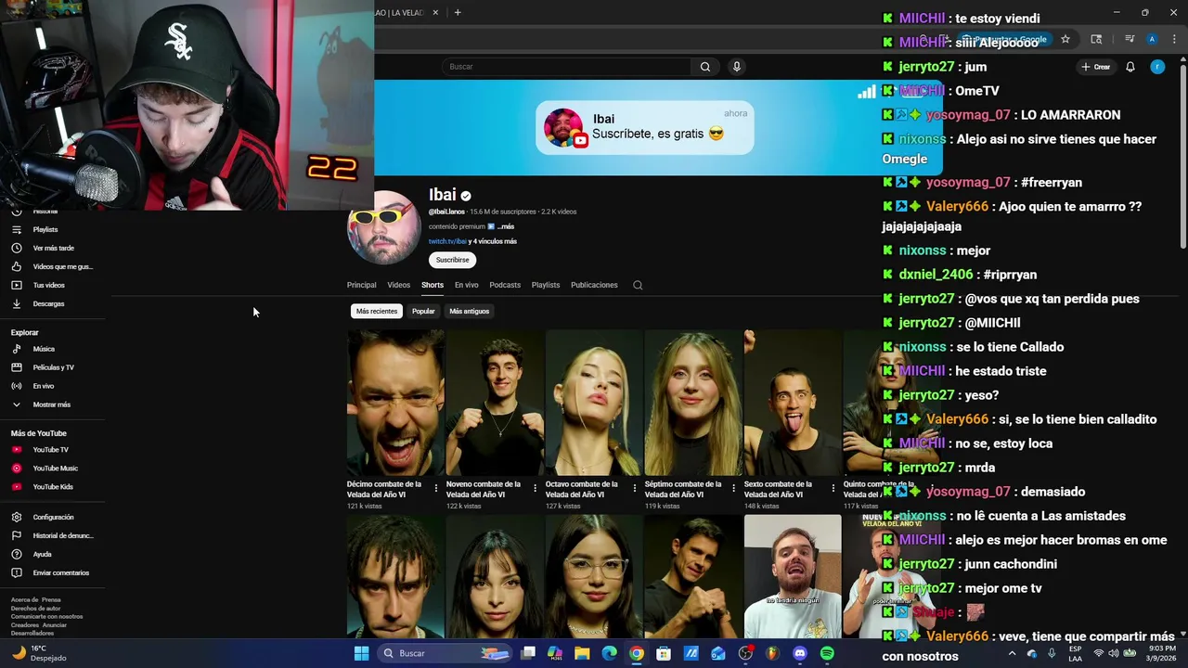Open Microsoft Edge from the taskbar
This screenshot has width=1188, height=668.
[609, 653]
